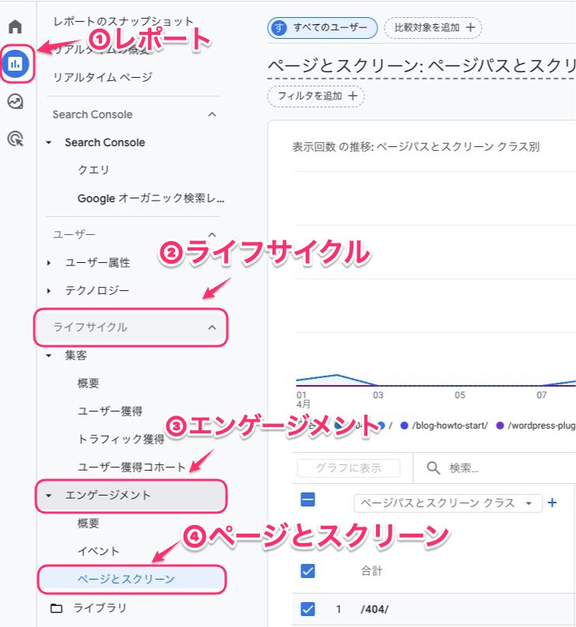The height and width of the screenshot is (627, 576).
Task: Open the Home icon in left rail
Action: [15, 27]
